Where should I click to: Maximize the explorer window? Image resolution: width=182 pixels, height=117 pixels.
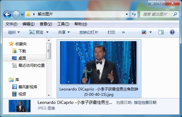click(x=161, y=3)
